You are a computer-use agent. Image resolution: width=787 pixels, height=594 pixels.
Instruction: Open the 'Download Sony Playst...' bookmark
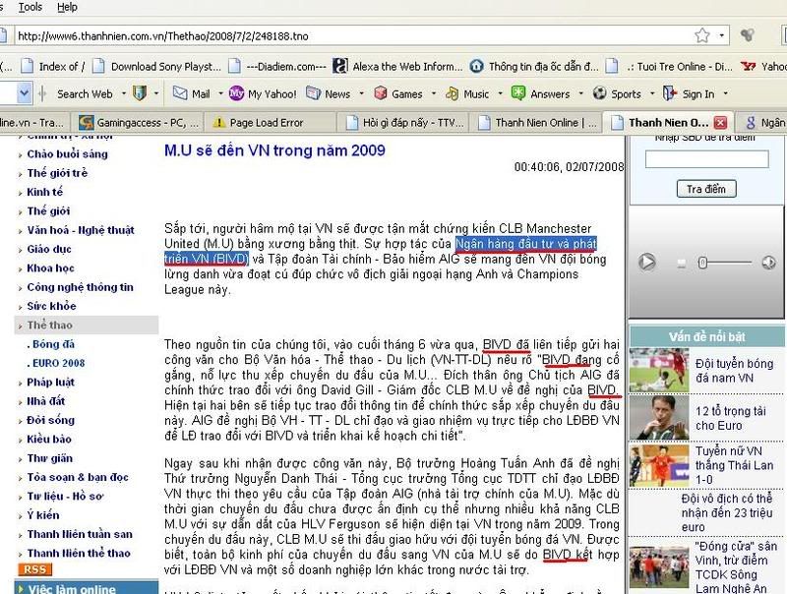pyautogui.click(x=157, y=66)
